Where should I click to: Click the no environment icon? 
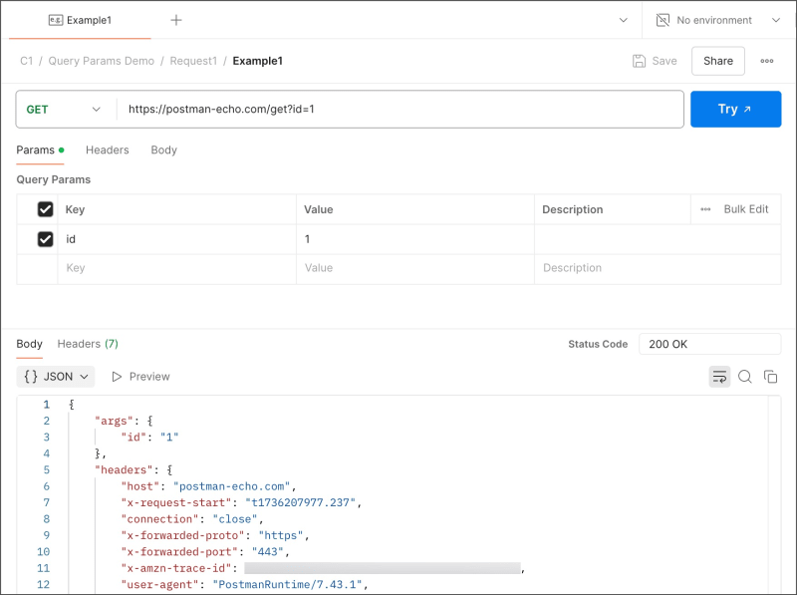coord(663,20)
